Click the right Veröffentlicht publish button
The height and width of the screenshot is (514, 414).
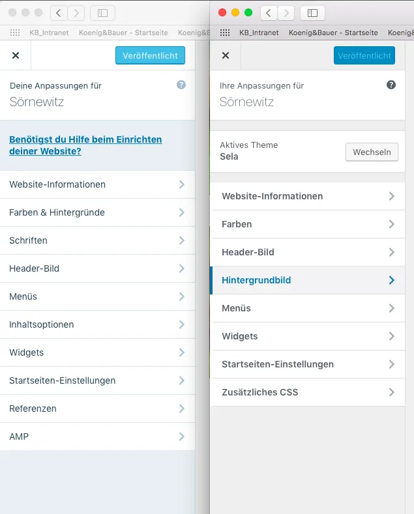coord(364,55)
